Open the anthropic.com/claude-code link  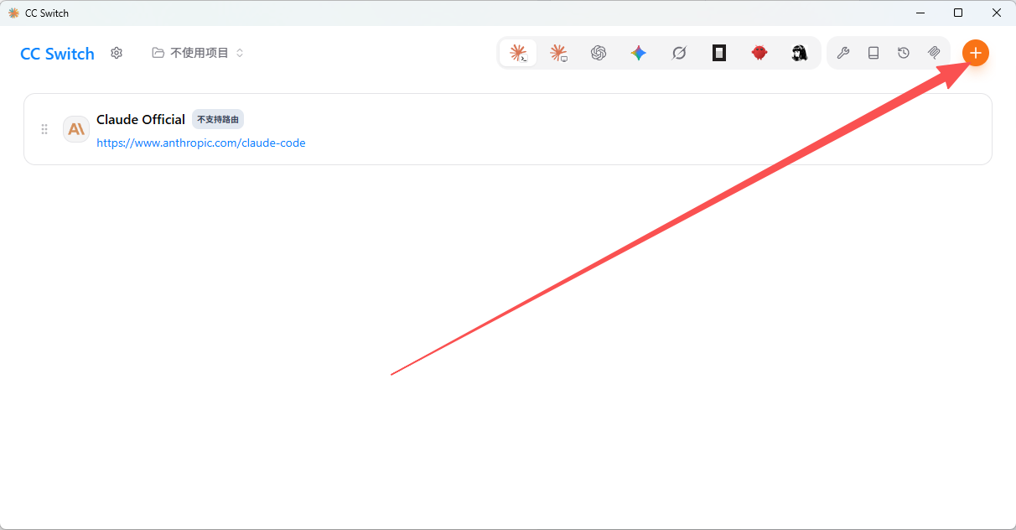(201, 143)
